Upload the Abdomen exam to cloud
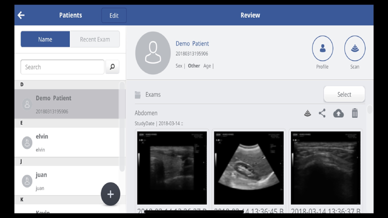388x218 pixels. [338, 113]
